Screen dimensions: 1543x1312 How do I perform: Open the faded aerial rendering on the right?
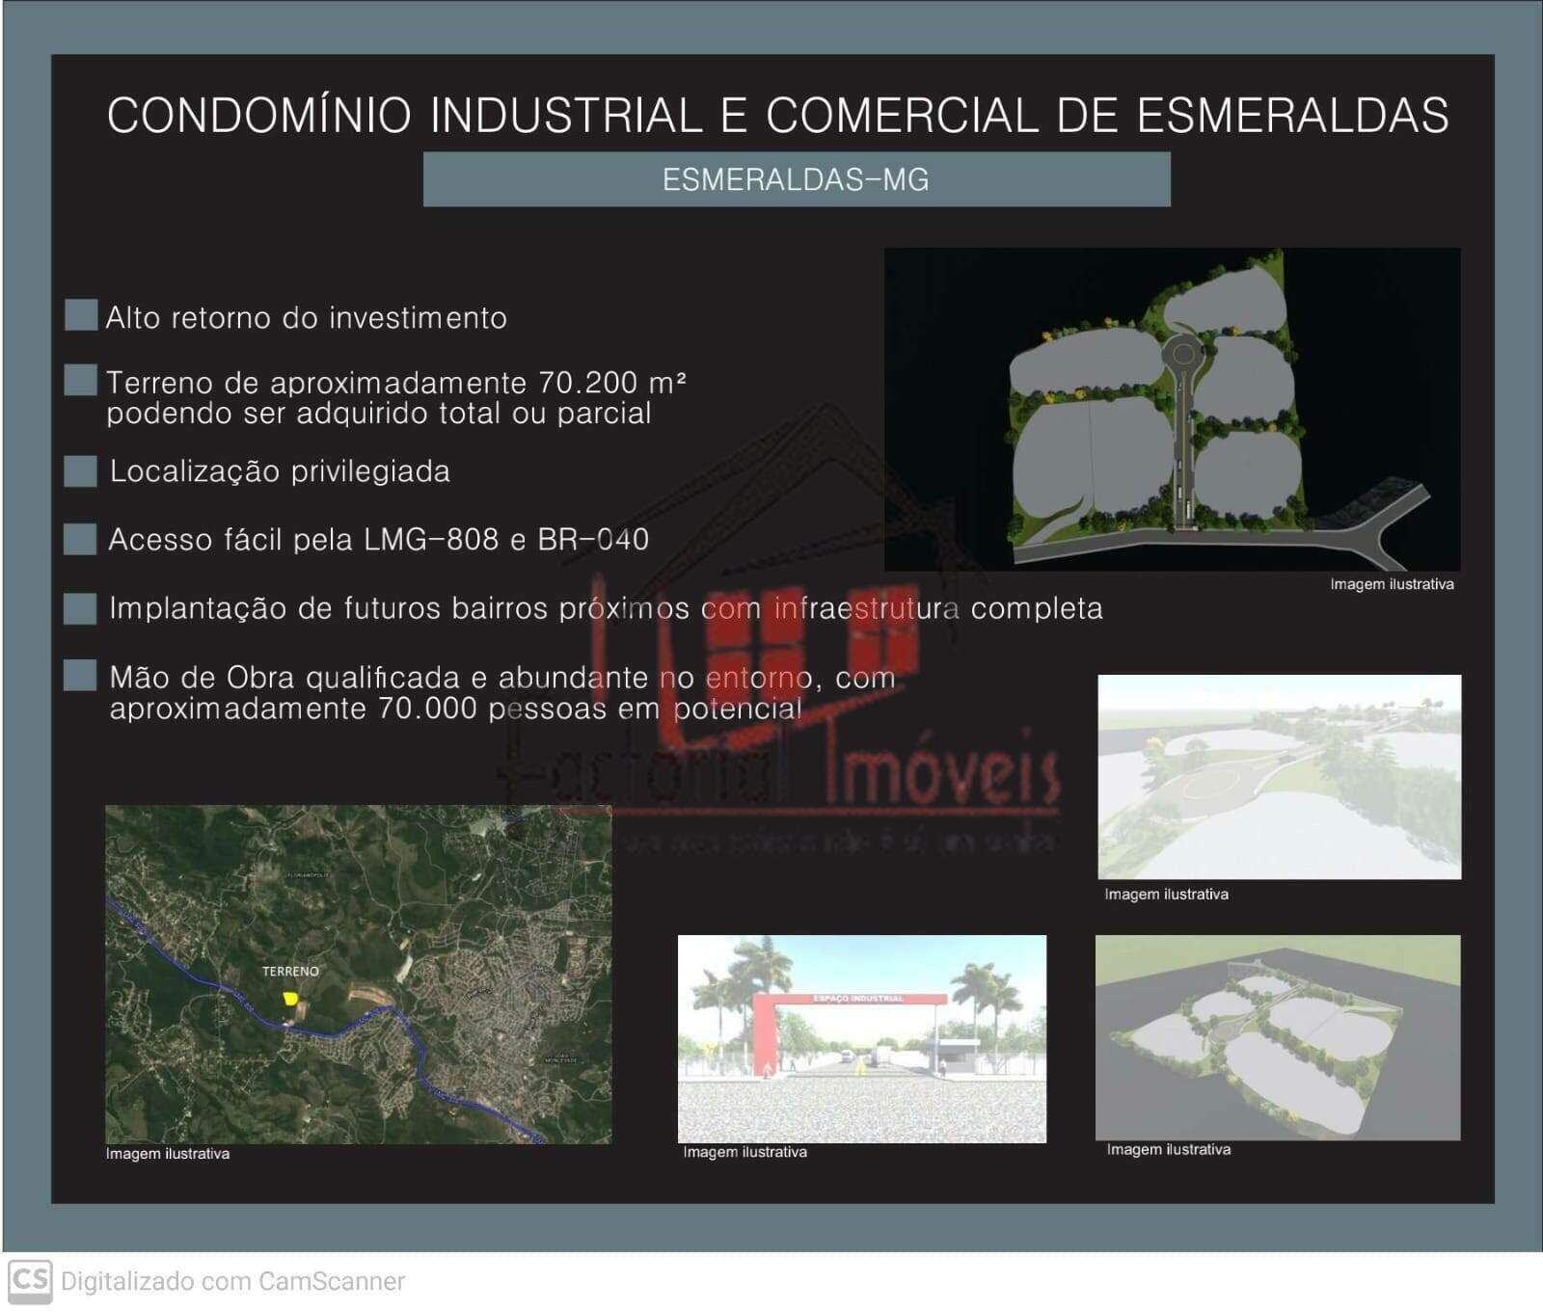1279,777
